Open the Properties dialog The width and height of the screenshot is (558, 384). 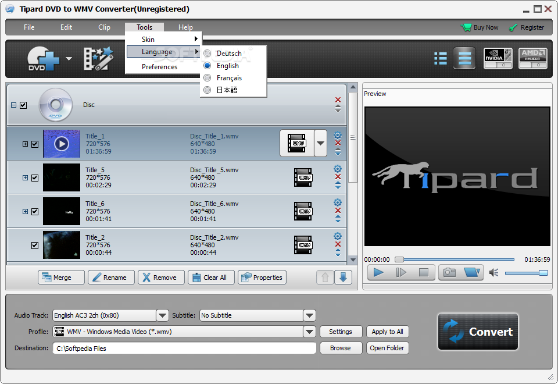[262, 278]
